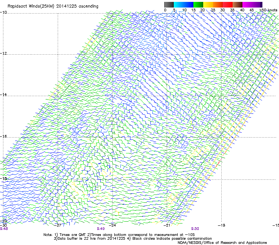Click the brown 35-40 knots legend segment
Viewport: 279px width, 245px height.
tap(238, 5)
